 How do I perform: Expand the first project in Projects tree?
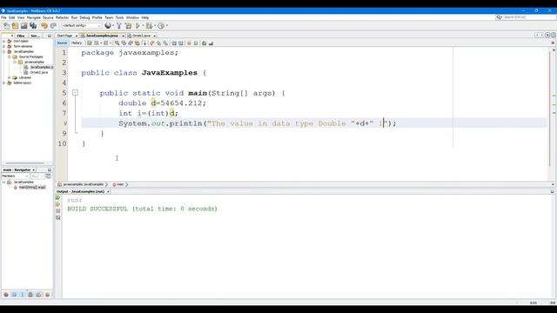(x=3, y=41)
